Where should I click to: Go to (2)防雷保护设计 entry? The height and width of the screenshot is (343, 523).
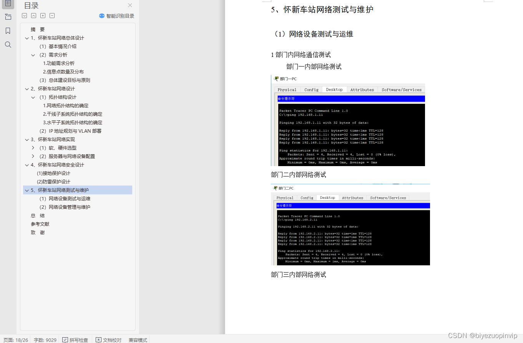click(53, 182)
